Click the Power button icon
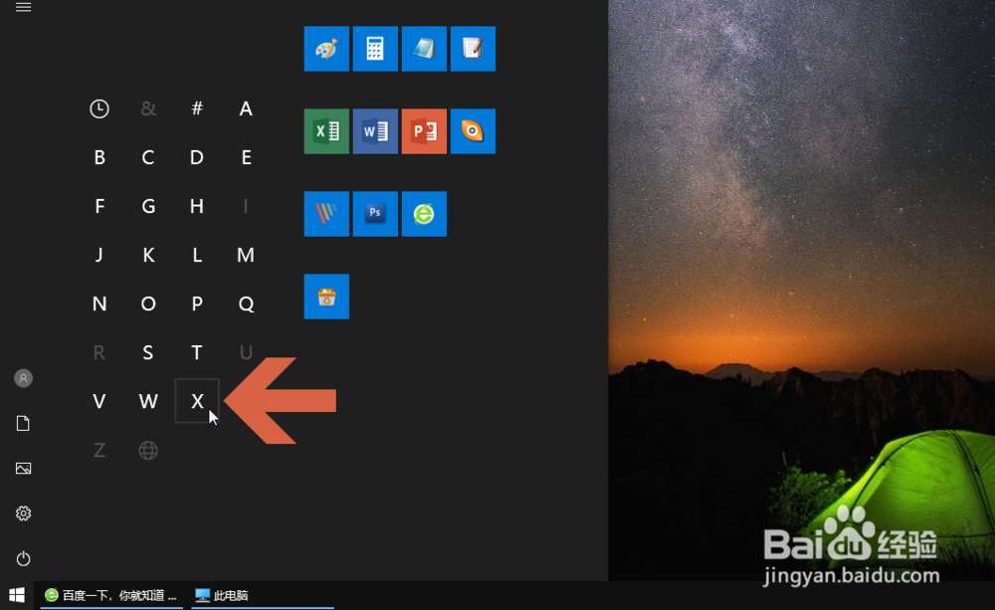This screenshot has height=610, width=995. click(24, 558)
